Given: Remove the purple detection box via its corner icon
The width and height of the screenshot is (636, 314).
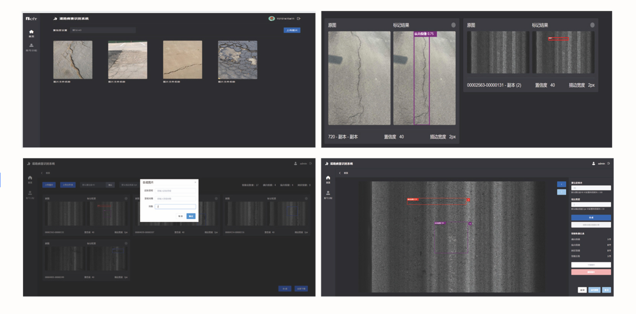Looking at the screenshot, I should [x=470, y=223].
